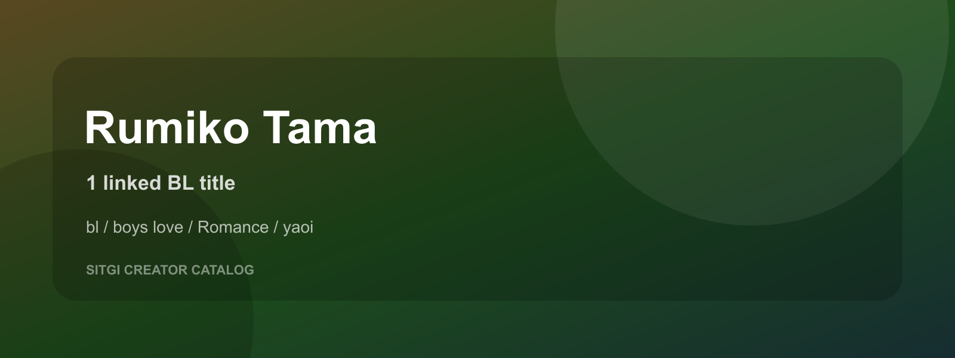Open the 'boys love' tag

pos(148,227)
